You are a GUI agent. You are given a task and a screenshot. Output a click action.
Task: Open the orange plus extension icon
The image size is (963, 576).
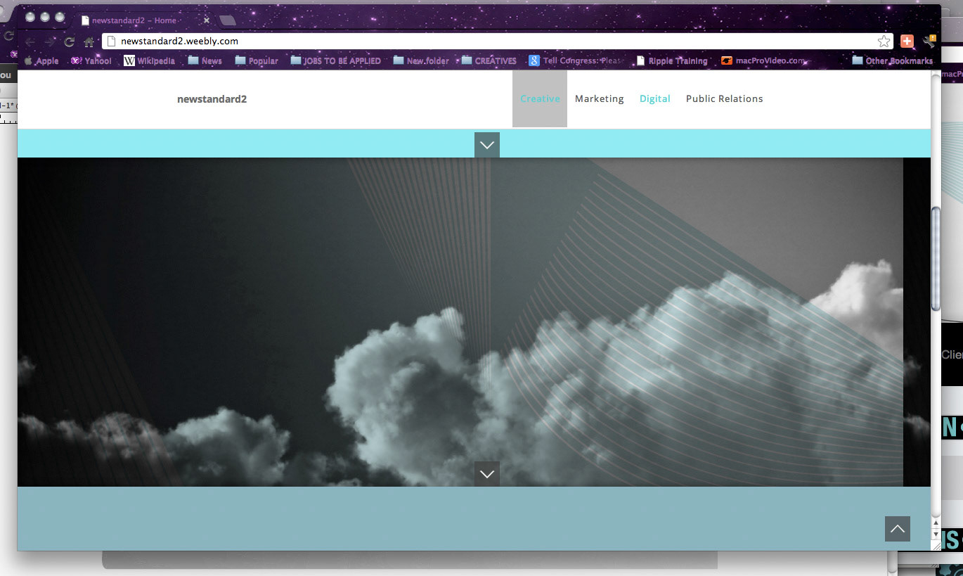pyautogui.click(x=907, y=41)
